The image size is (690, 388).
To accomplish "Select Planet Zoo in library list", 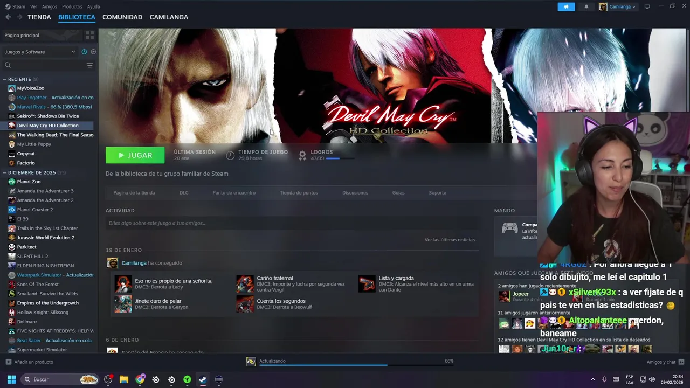I will (29, 182).
